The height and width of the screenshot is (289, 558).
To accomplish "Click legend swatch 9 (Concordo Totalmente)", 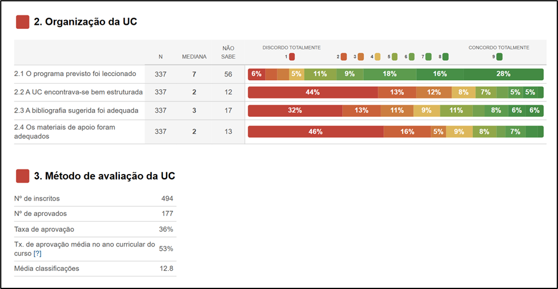I will click(x=500, y=57).
